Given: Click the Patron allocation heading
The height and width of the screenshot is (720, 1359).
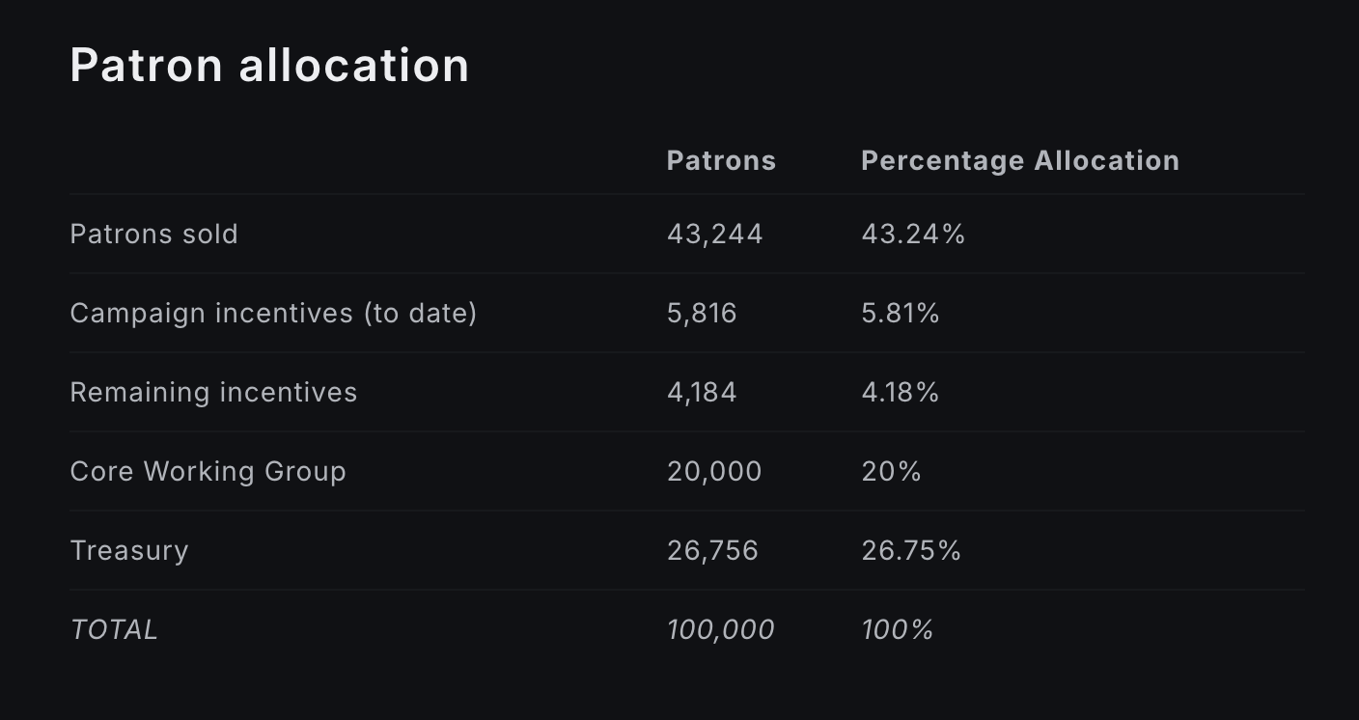Looking at the screenshot, I should (x=269, y=66).
